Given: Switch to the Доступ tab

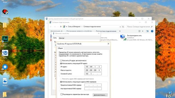Looking at the screenshot, I should point(62,38).
